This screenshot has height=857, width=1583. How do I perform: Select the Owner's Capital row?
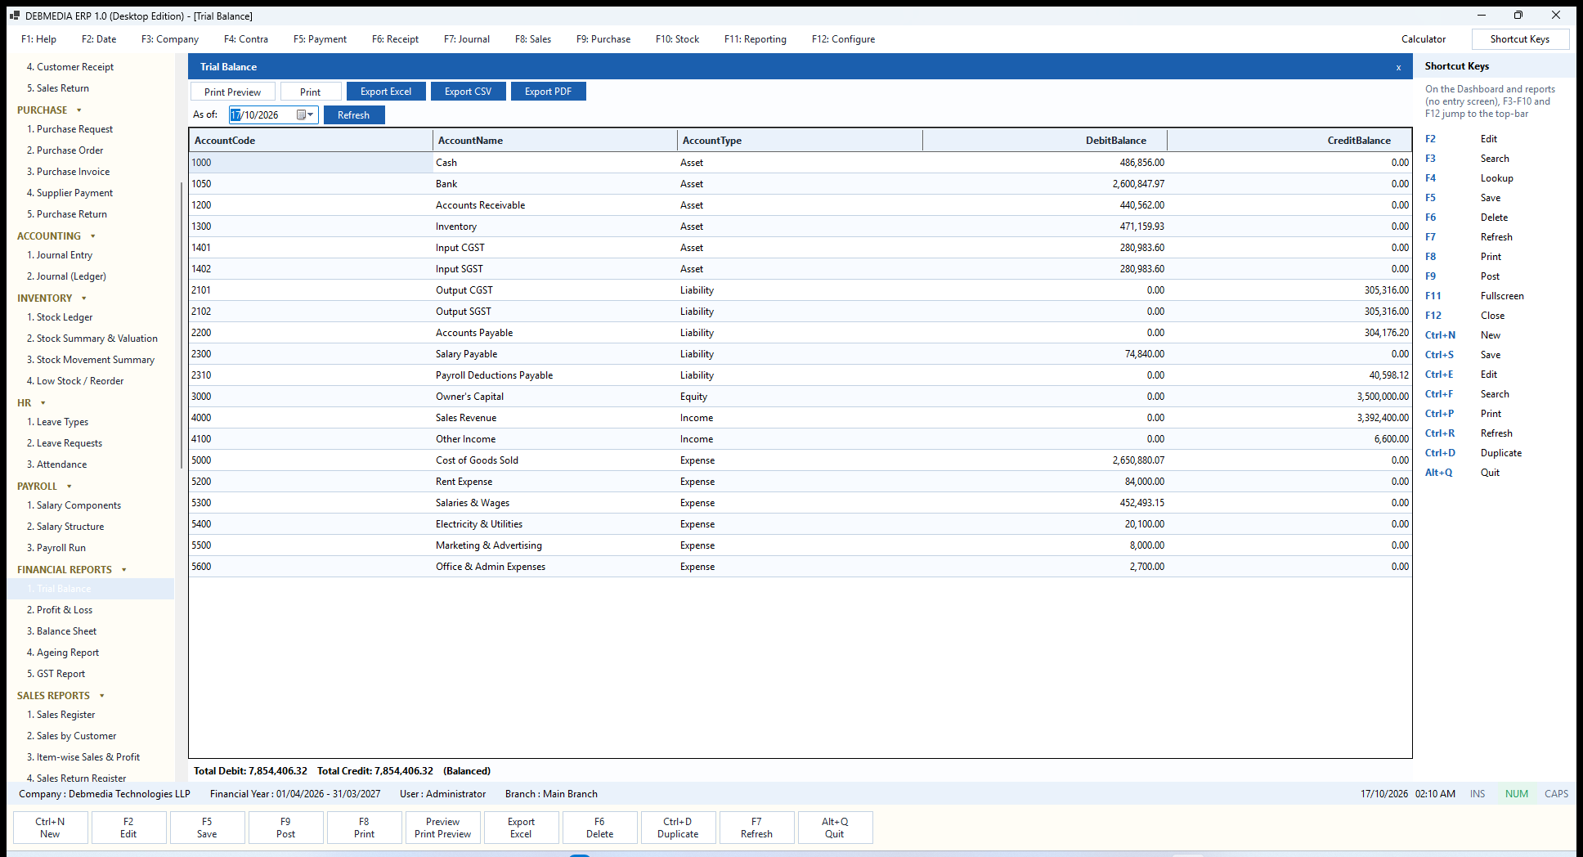[800, 397]
